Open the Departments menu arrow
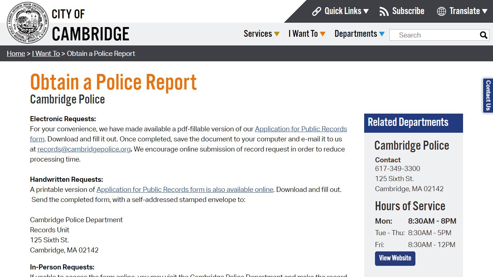This screenshot has width=493, height=277. (x=382, y=34)
